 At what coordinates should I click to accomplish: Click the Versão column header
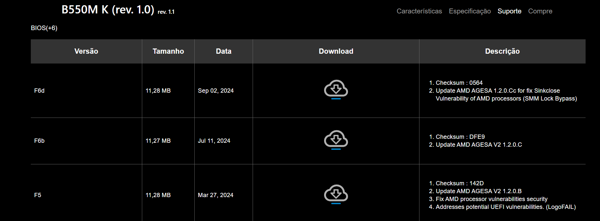86,51
